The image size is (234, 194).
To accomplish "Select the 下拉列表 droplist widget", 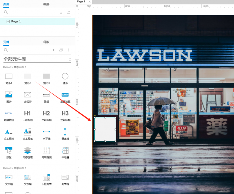I will 46,180.
